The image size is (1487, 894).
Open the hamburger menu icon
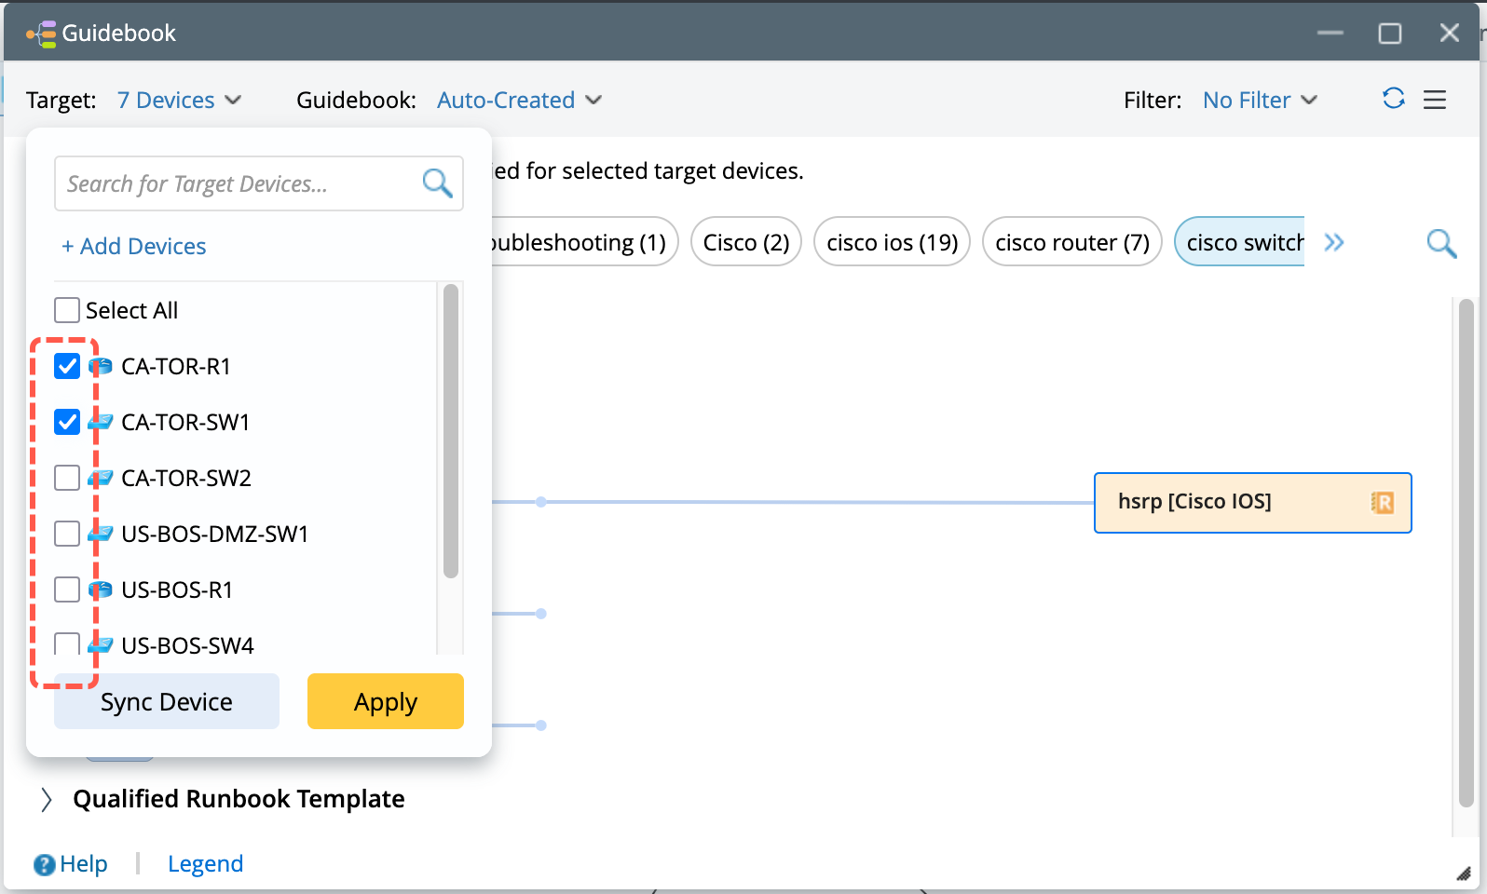pyautogui.click(x=1435, y=100)
